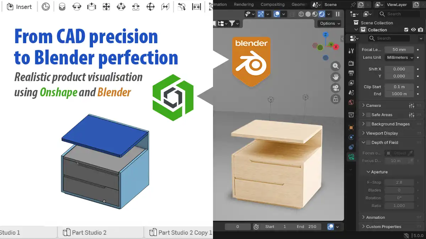Toggle viewport gizmos display

click(x=261, y=14)
